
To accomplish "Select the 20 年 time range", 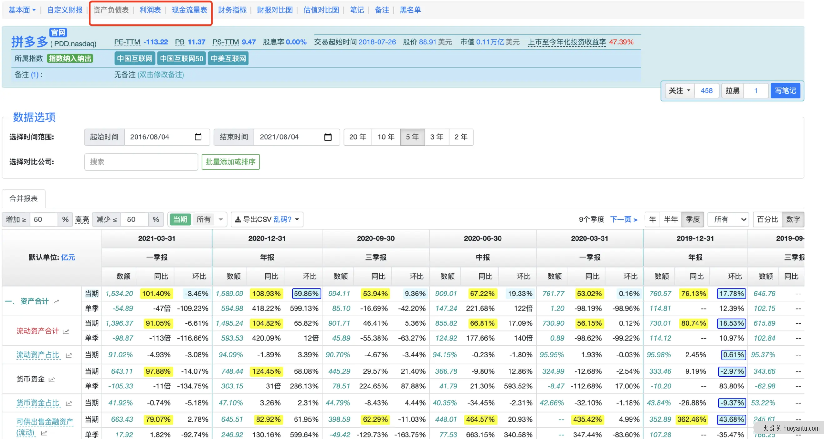I will pos(358,137).
